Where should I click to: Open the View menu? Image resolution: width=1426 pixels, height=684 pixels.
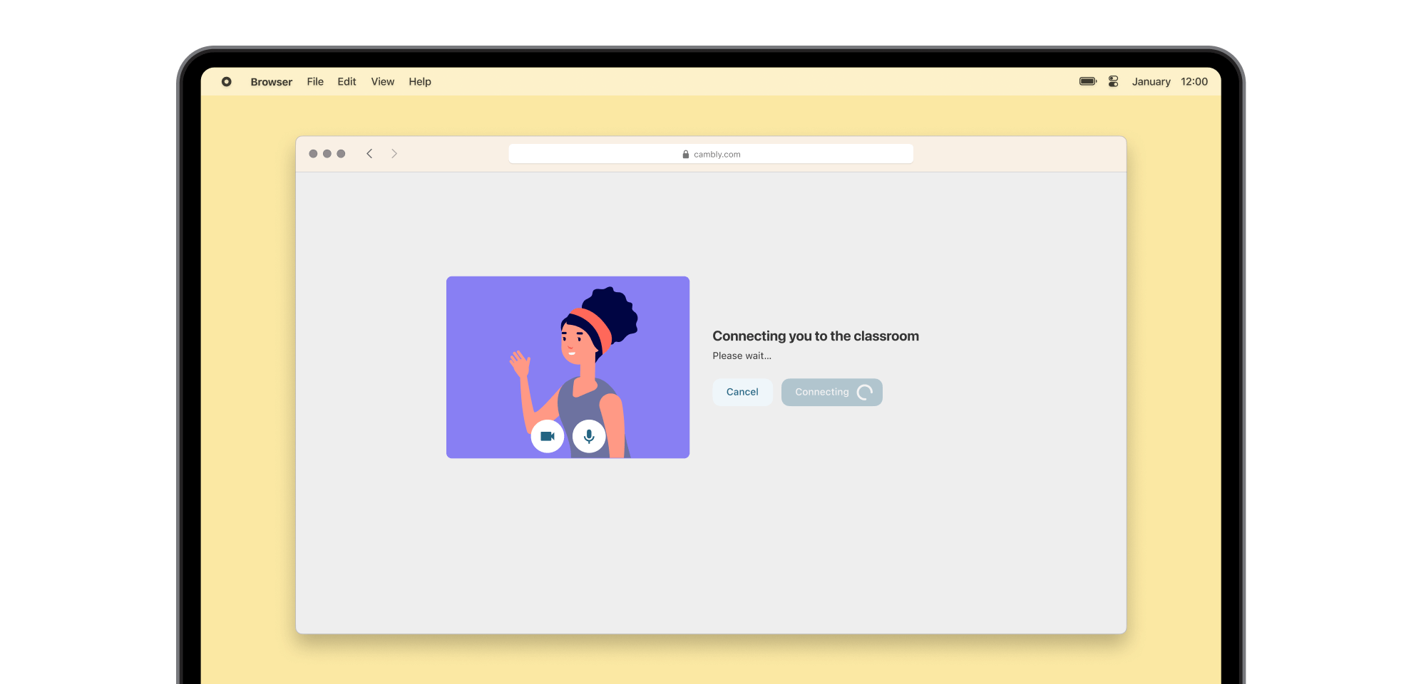click(x=382, y=82)
